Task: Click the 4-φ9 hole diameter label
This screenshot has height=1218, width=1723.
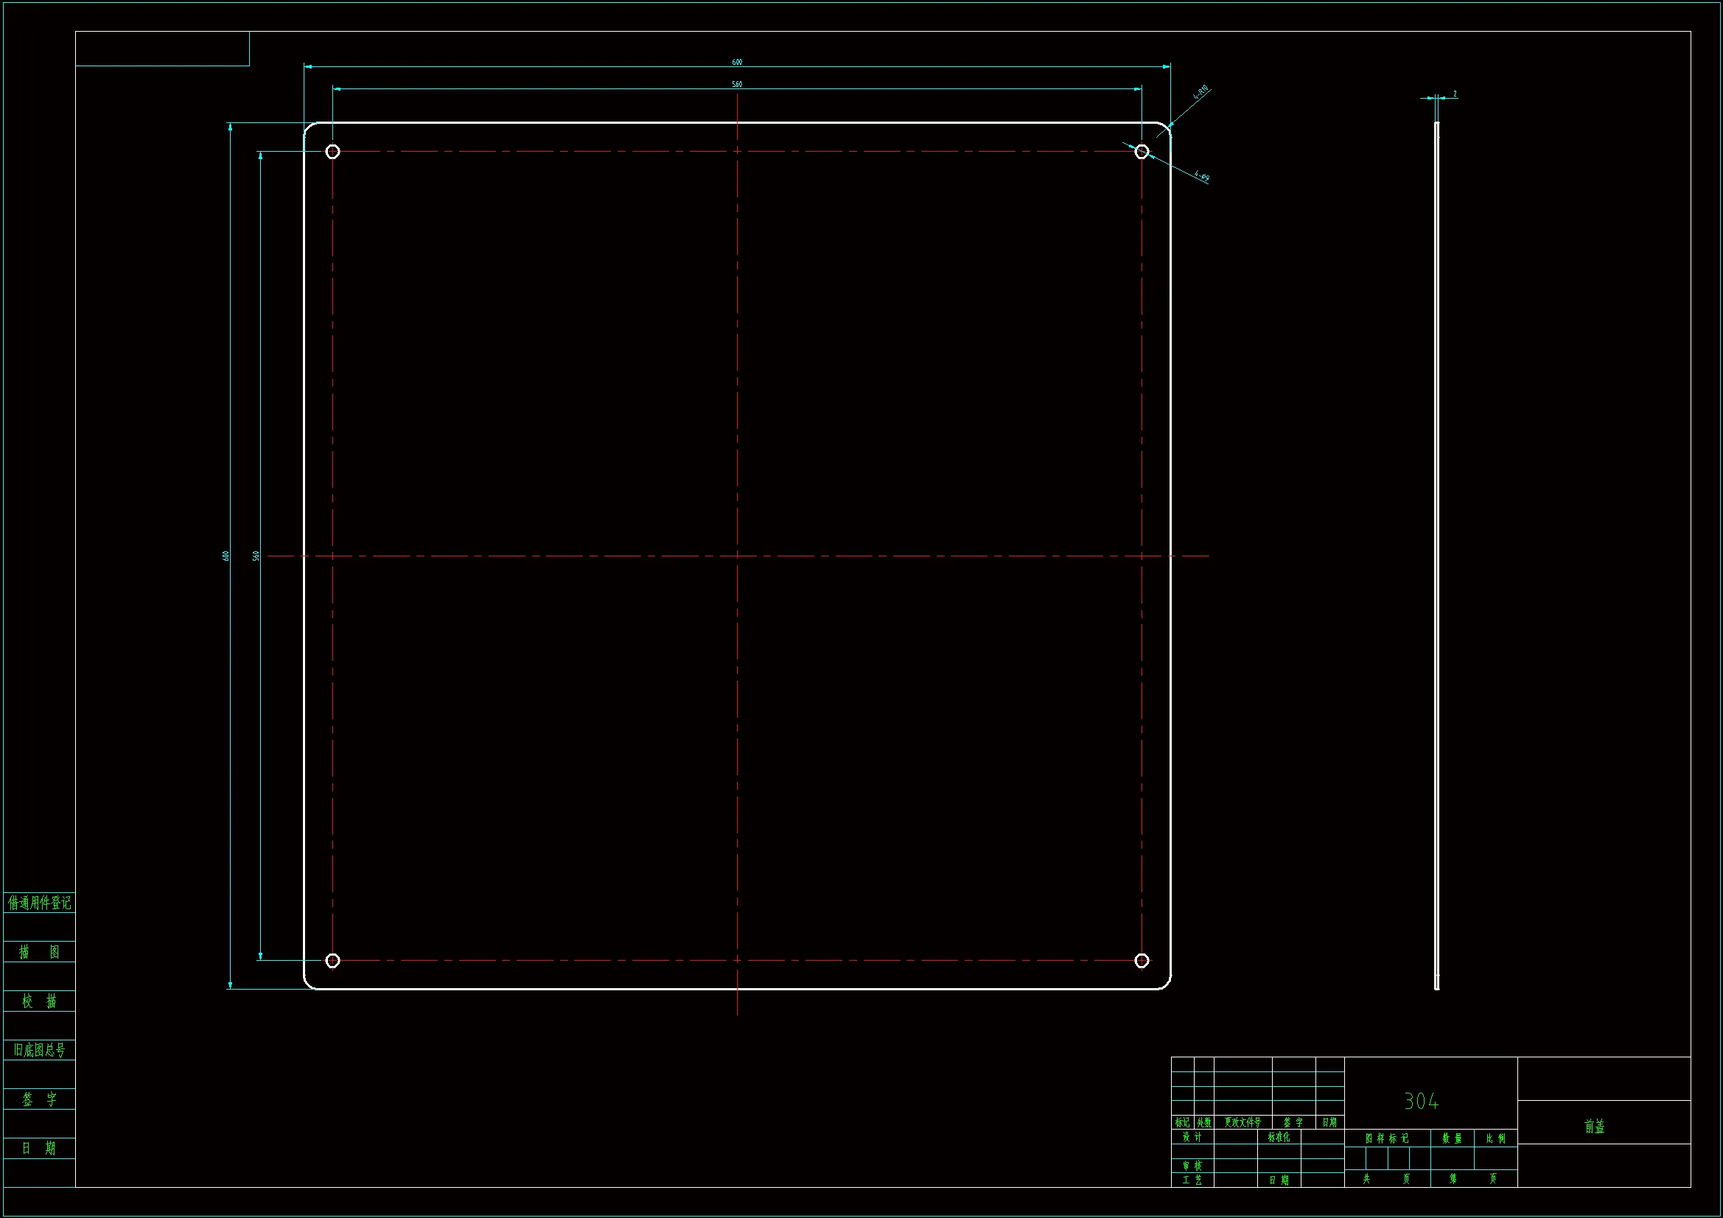Action: pos(1200,176)
